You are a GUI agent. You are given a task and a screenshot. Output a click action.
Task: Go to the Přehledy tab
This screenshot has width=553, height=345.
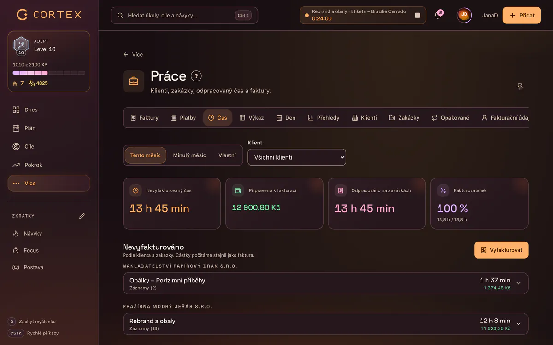tap(324, 118)
